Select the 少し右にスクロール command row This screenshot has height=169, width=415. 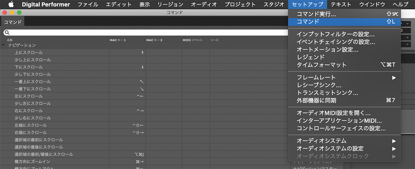coord(144,118)
